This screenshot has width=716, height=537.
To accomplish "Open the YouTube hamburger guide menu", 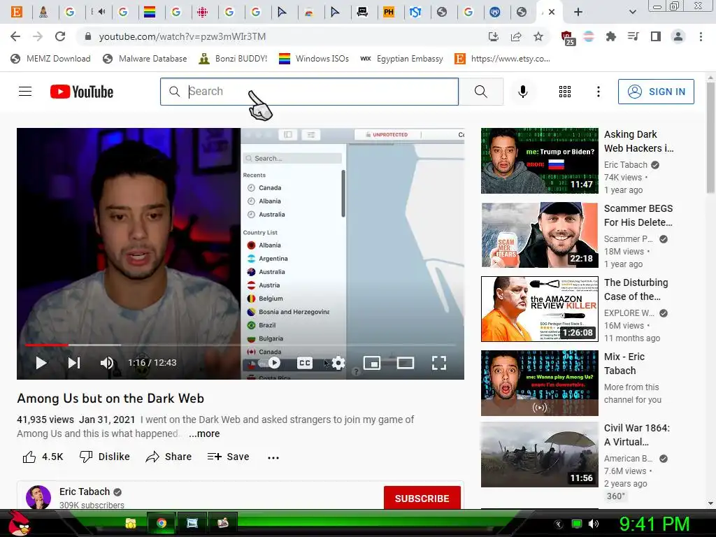I will point(25,92).
